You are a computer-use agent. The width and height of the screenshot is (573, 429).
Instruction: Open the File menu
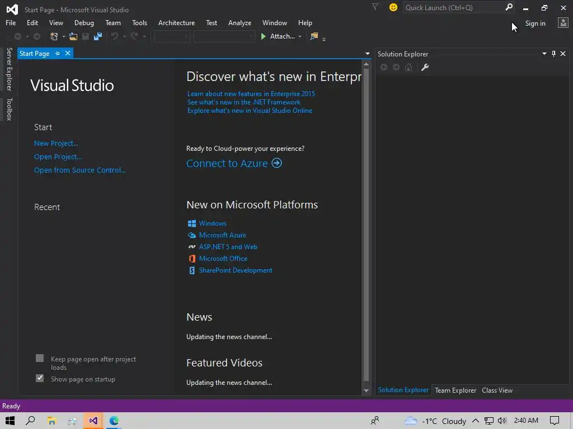coord(11,22)
